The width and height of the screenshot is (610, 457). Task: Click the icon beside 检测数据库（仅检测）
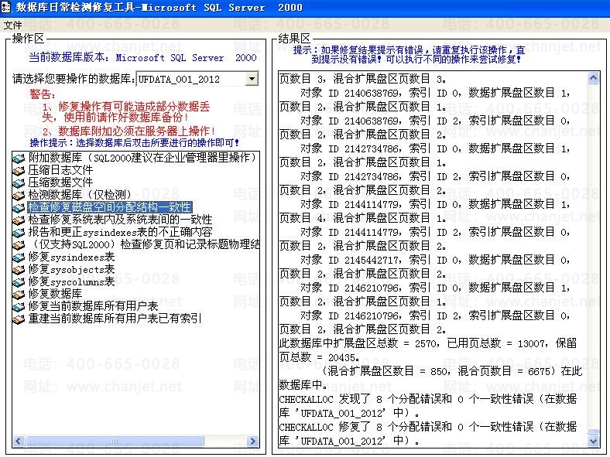[x=19, y=195]
